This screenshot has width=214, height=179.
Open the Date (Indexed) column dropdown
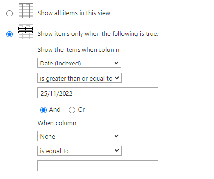[x=79, y=63]
